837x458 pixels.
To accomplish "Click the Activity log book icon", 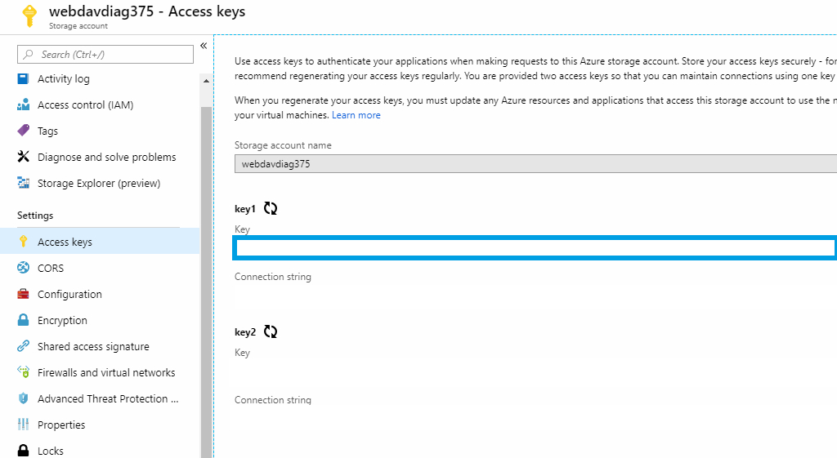I will coord(23,79).
